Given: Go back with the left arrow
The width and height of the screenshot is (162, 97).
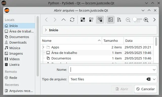Looking at the screenshot, I should coord(46,20).
